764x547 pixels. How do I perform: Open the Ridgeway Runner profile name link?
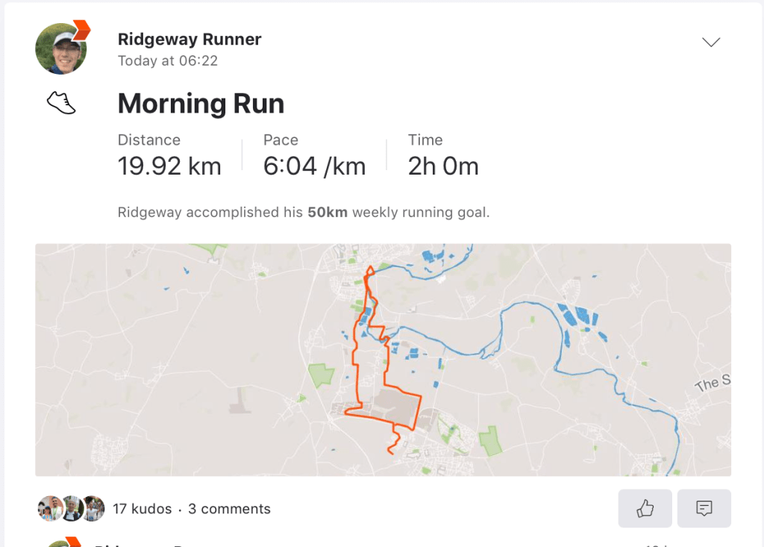pos(190,40)
